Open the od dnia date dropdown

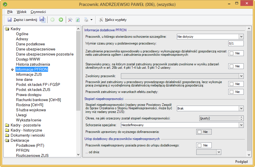tap(219, 152)
